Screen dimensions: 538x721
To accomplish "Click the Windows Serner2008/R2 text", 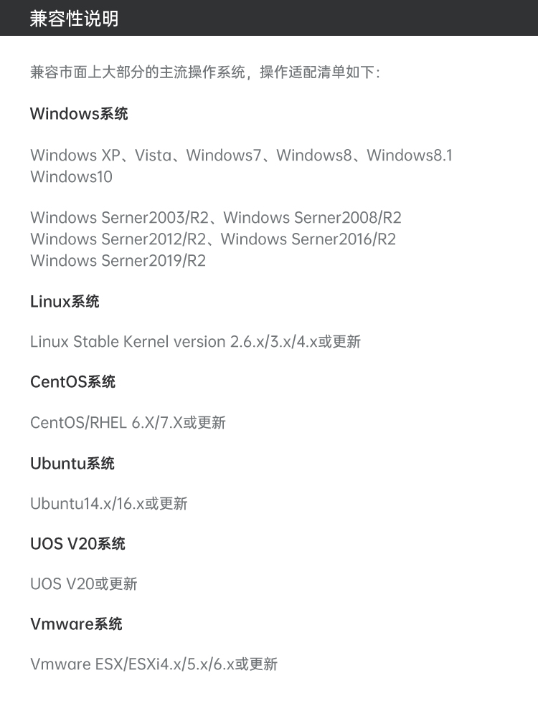I will click(x=313, y=217).
